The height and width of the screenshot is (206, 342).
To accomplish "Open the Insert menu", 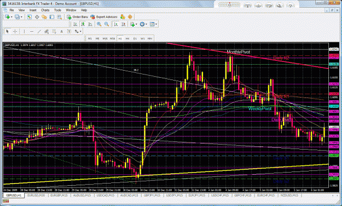I will [x=33, y=10].
